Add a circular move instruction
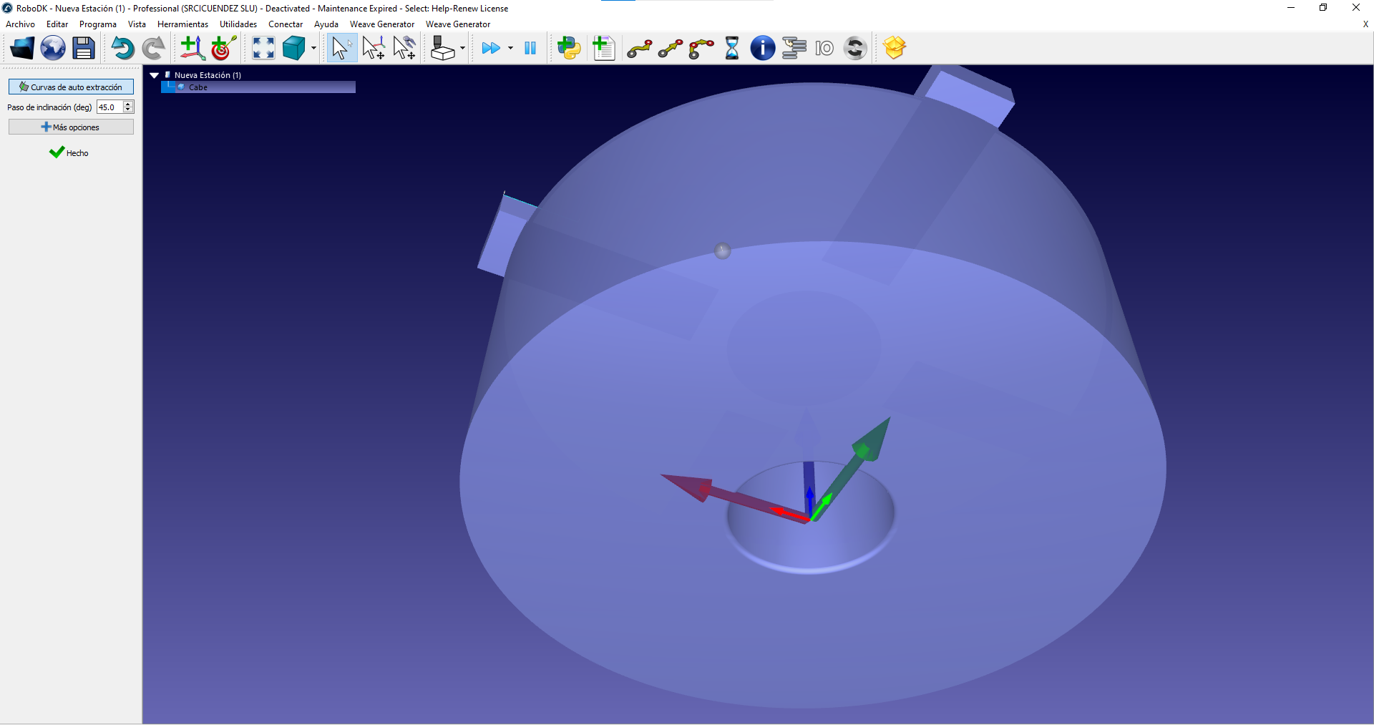Viewport: 1374px width, 725px height. coord(701,49)
